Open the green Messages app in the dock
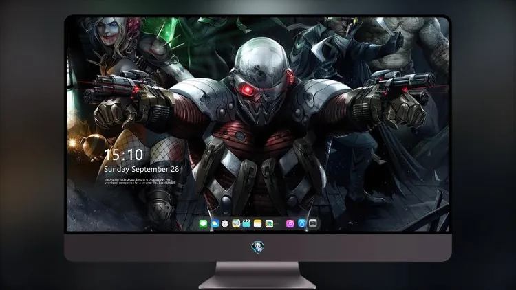Viewport: 516px width, 290px height. click(203, 224)
